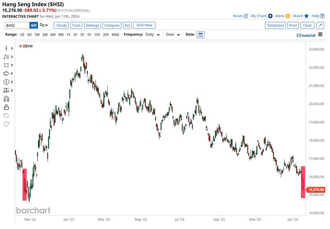Screen dimensions: 330x229
Task: Toggle the magnet snap mode
Action: pyautogui.click(x=6, y=99)
